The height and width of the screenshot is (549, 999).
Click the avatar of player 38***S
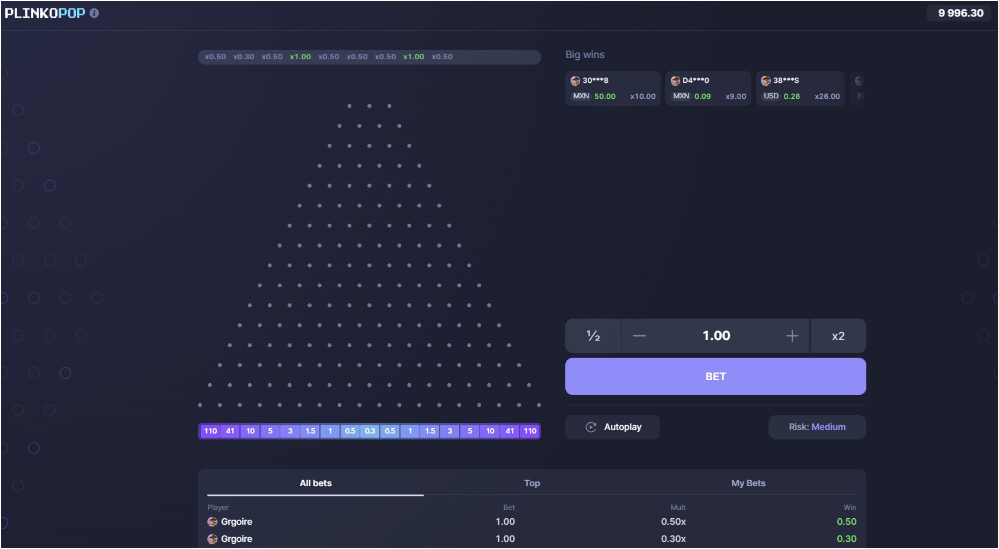tap(767, 80)
